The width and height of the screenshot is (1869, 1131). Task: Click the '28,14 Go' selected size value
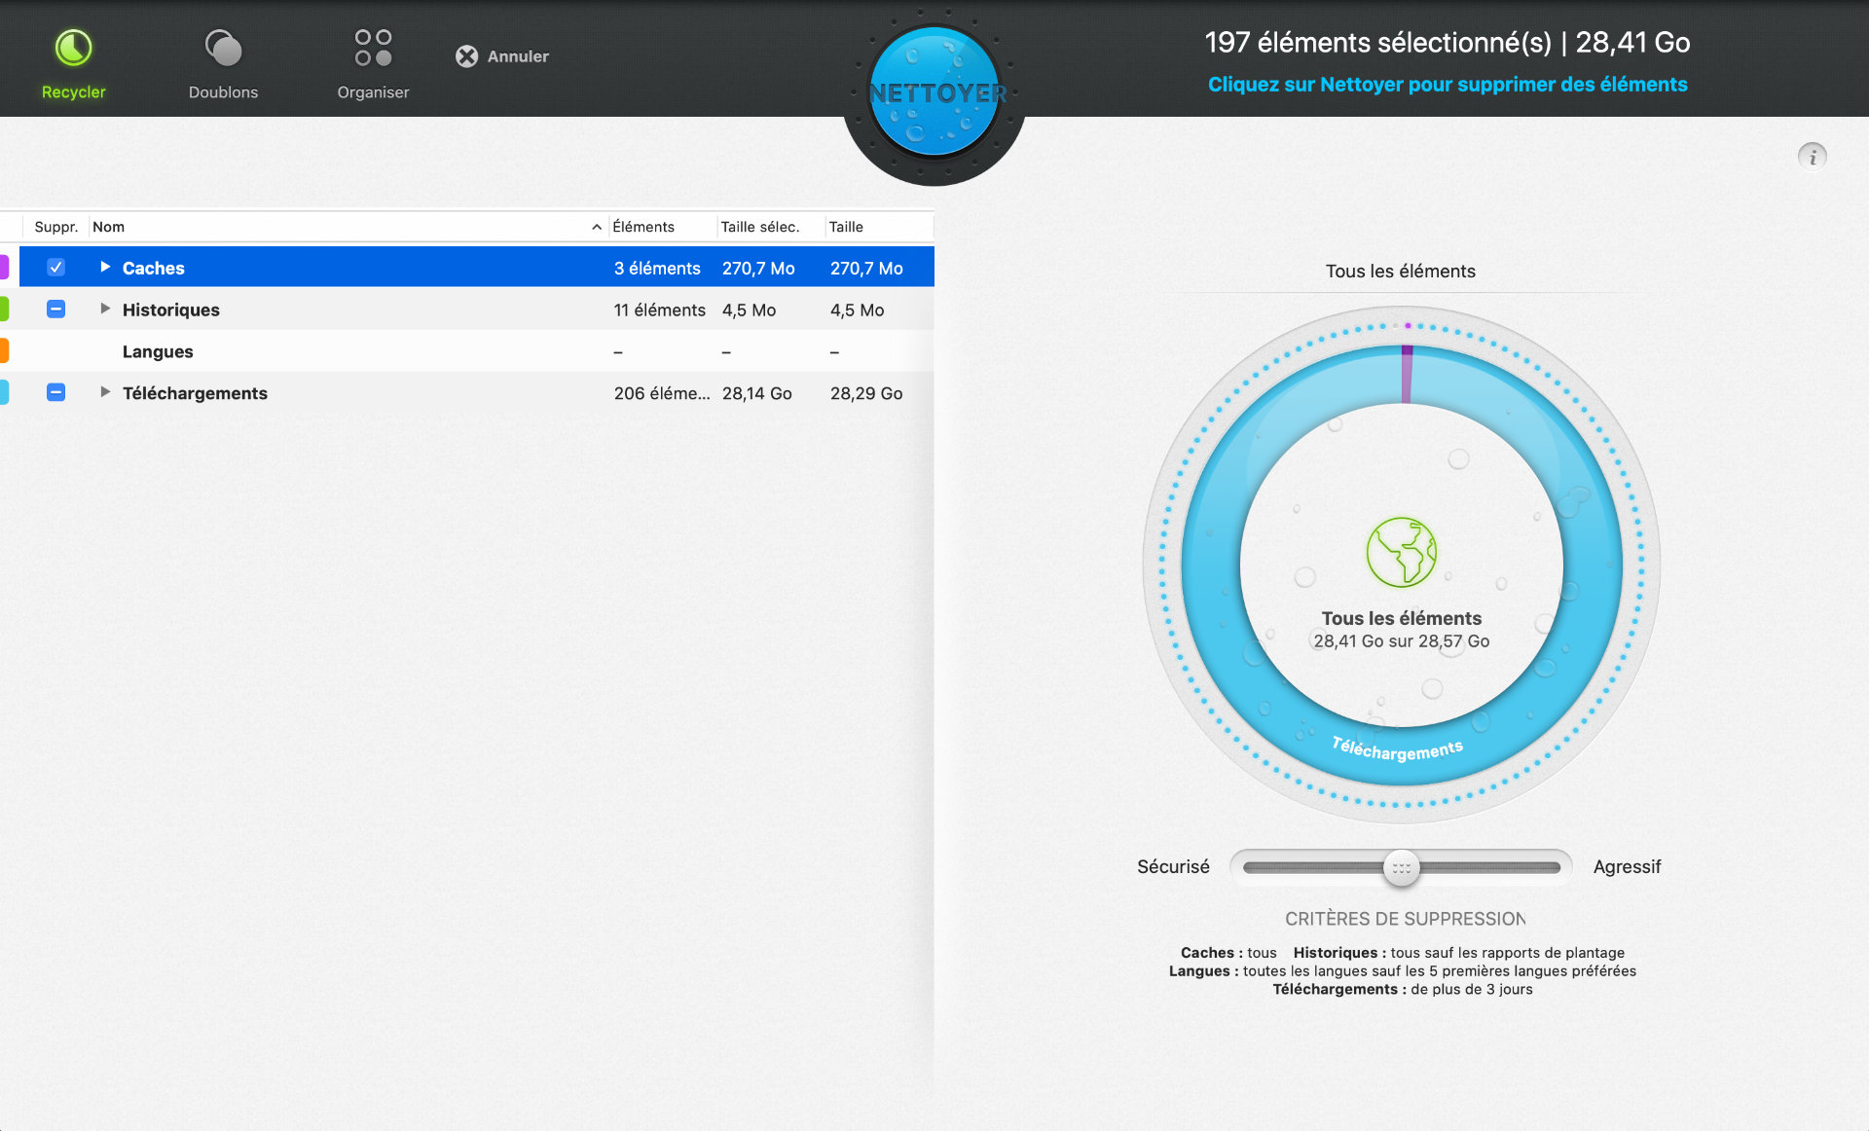[757, 394]
